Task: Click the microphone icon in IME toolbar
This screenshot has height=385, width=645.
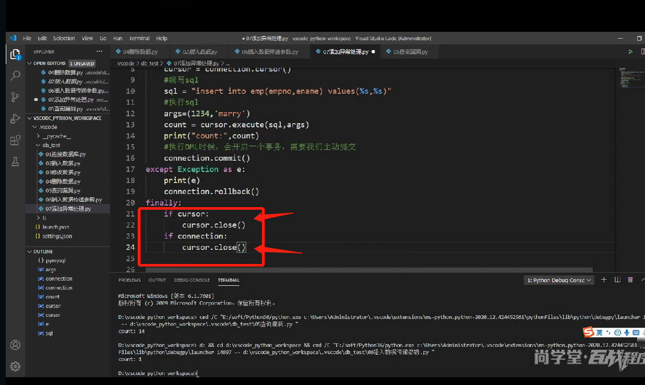Action: click(626, 332)
